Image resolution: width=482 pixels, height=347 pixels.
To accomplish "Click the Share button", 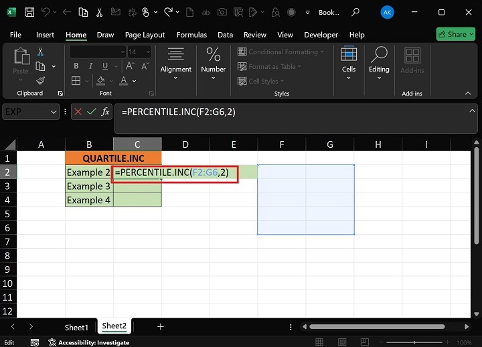I will click(456, 34).
